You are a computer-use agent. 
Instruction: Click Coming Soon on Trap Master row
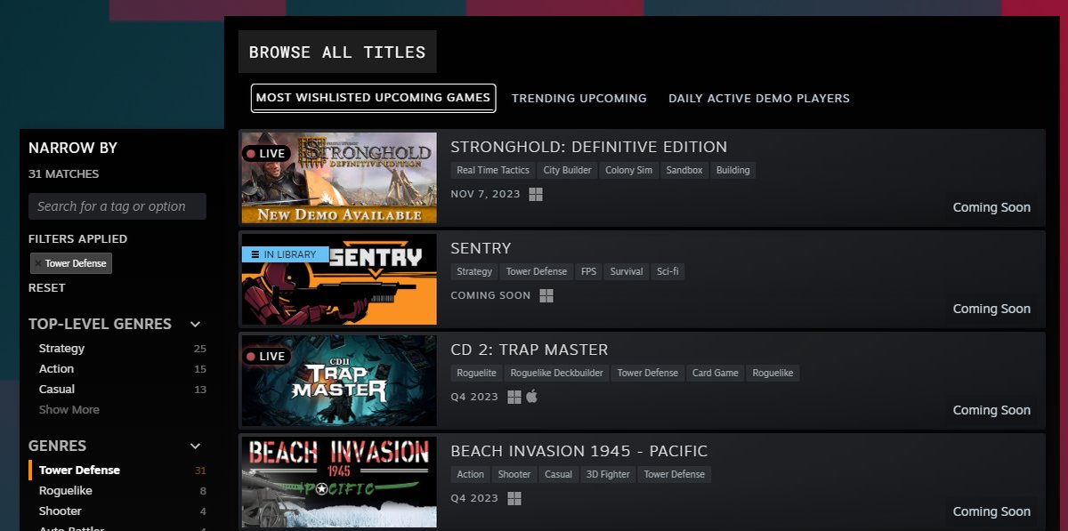(991, 410)
